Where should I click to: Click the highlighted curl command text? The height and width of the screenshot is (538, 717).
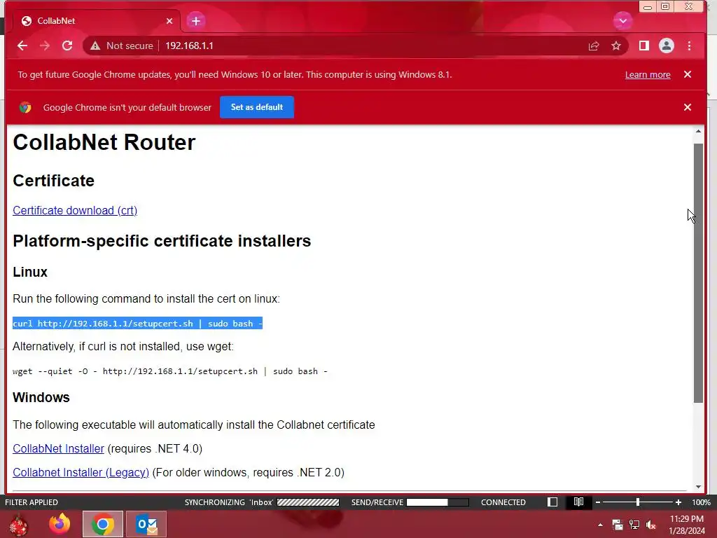(x=138, y=324)
